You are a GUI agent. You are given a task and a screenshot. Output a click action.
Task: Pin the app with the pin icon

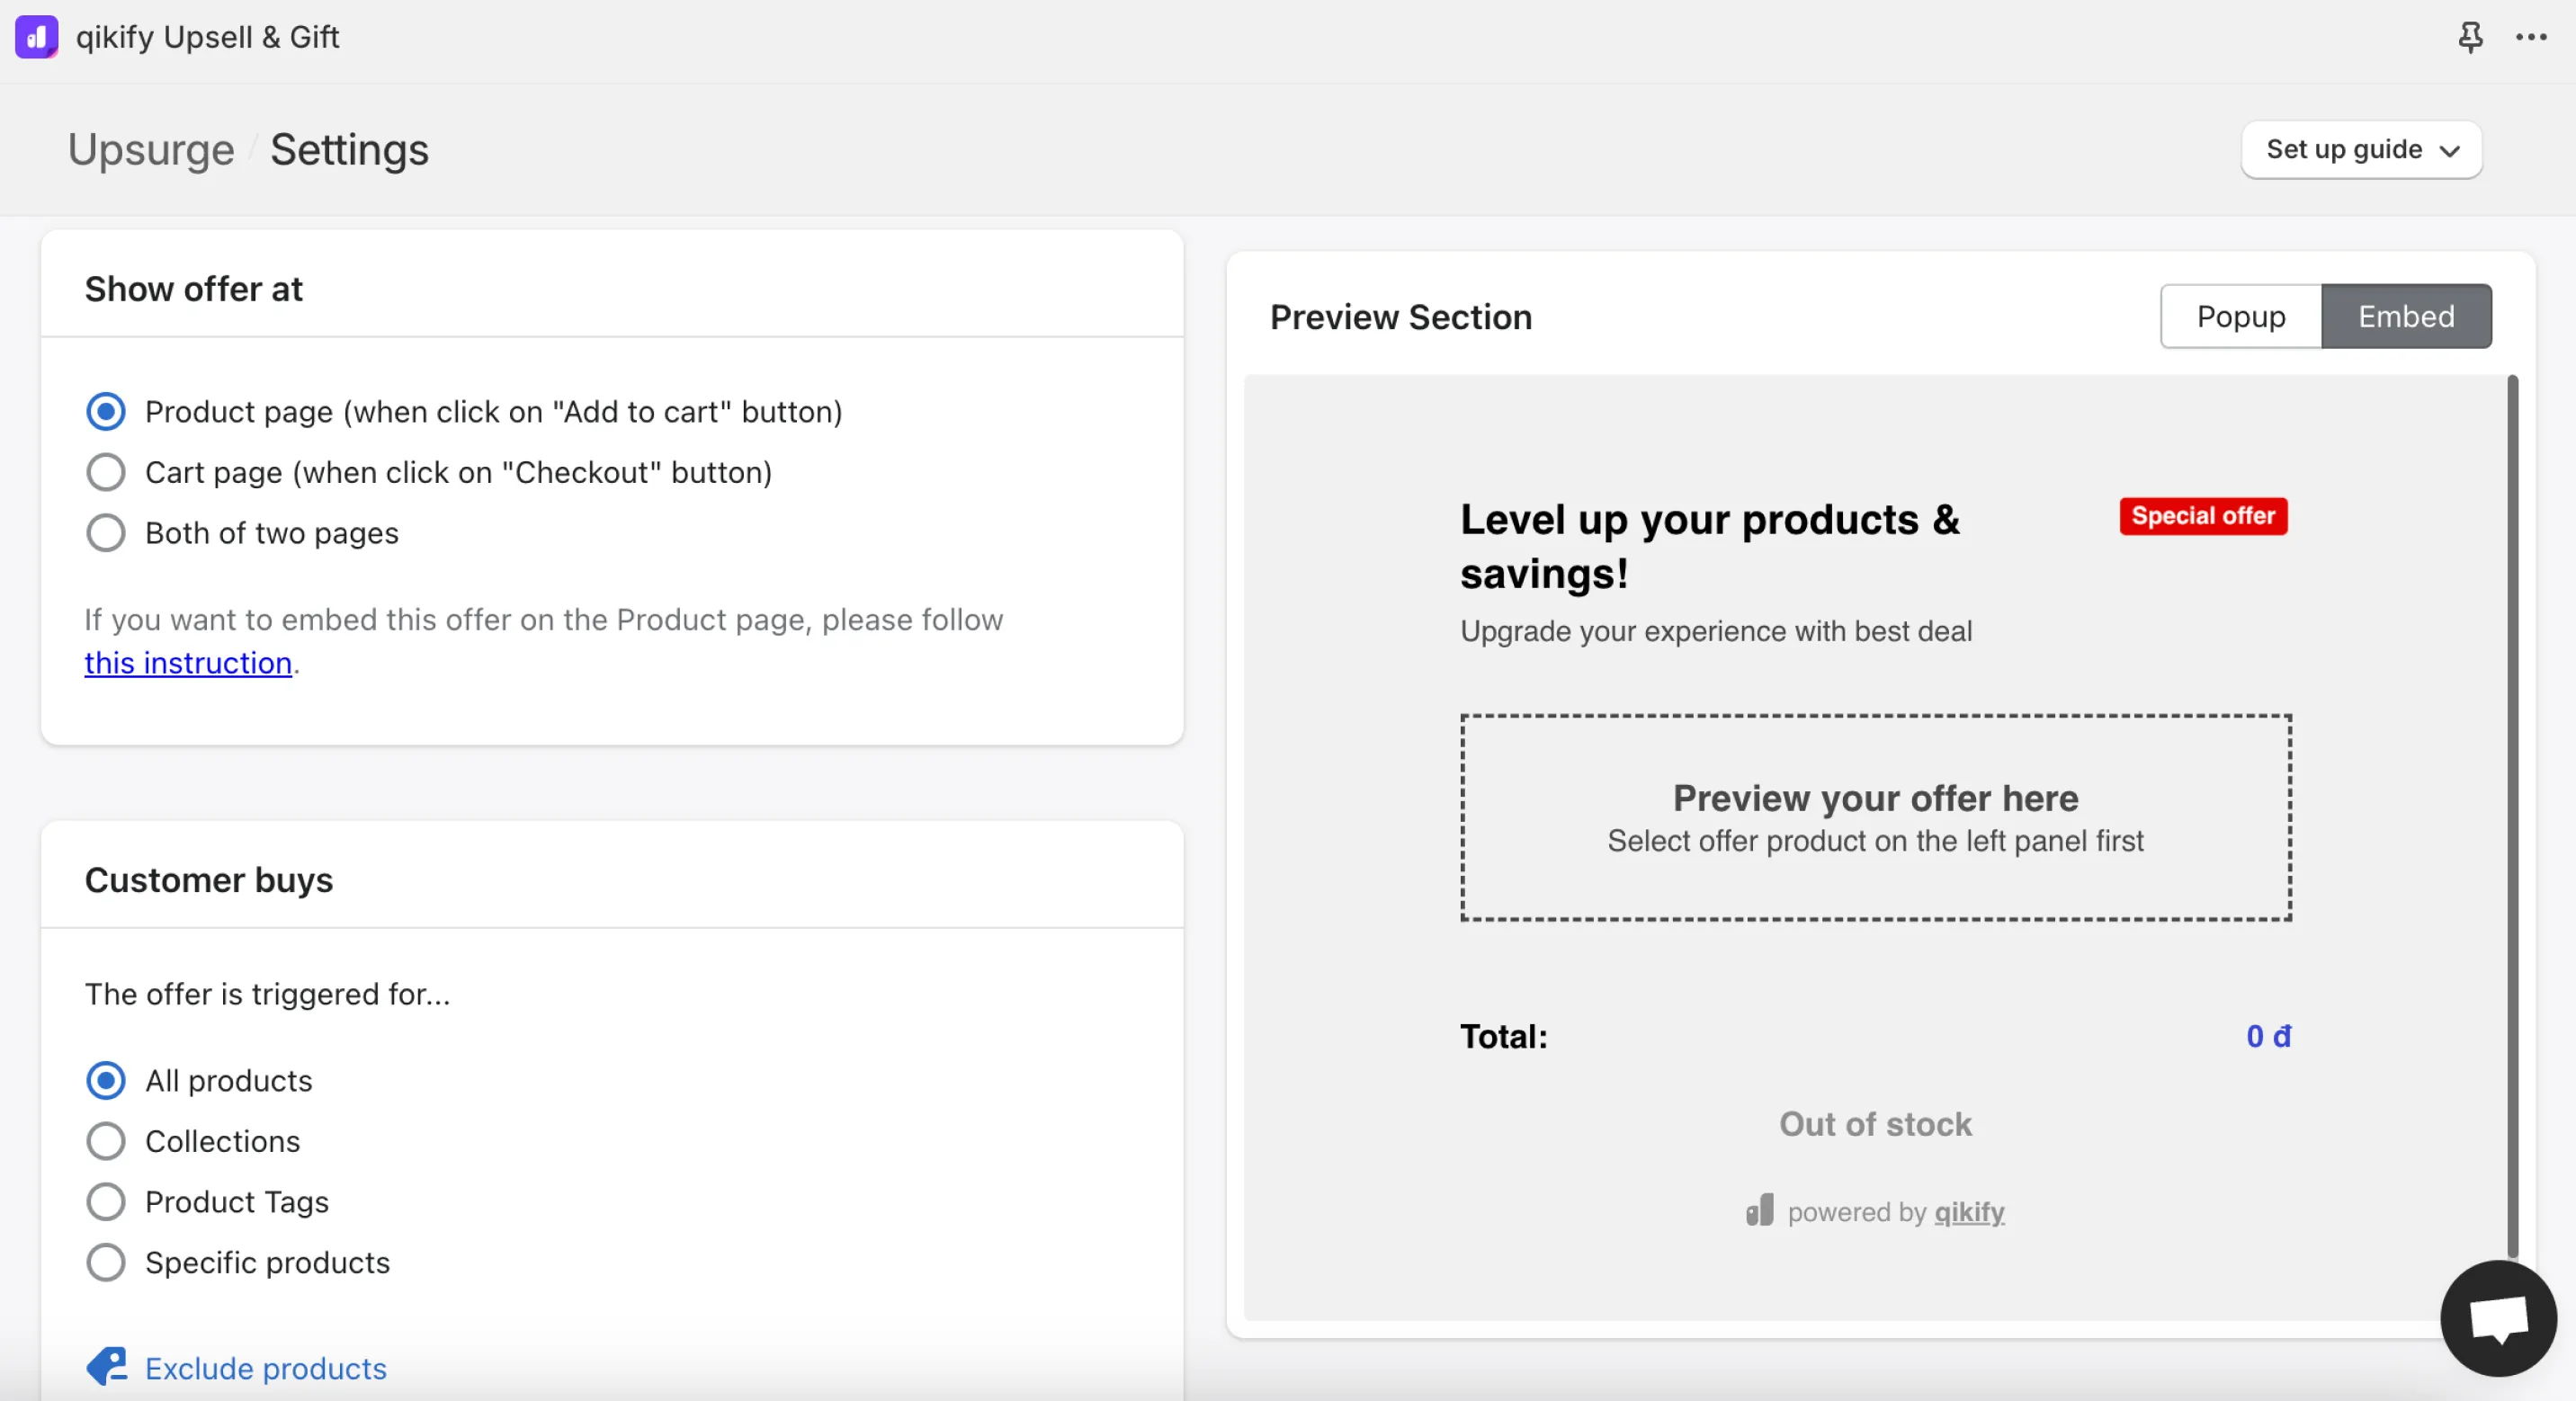click(2470, 37)
